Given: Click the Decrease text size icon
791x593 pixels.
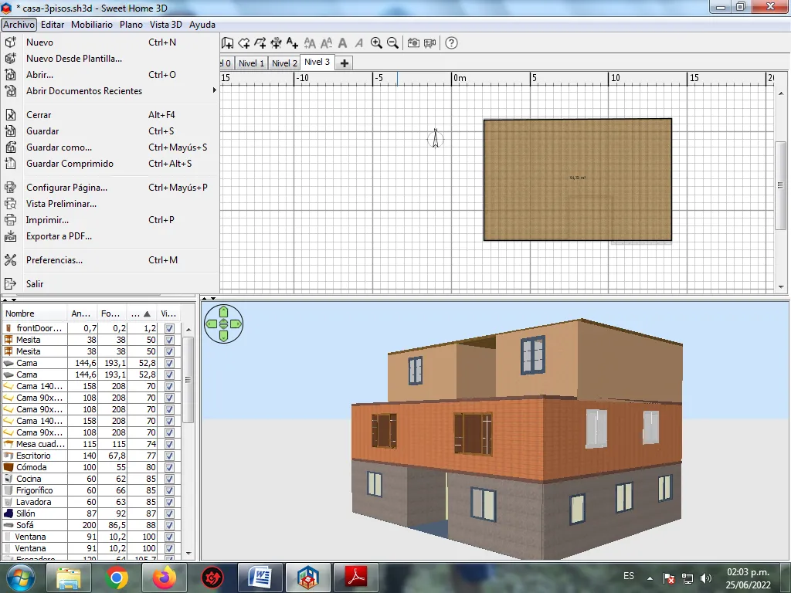Looking at the screenshot, I should (x=327, y=43).
